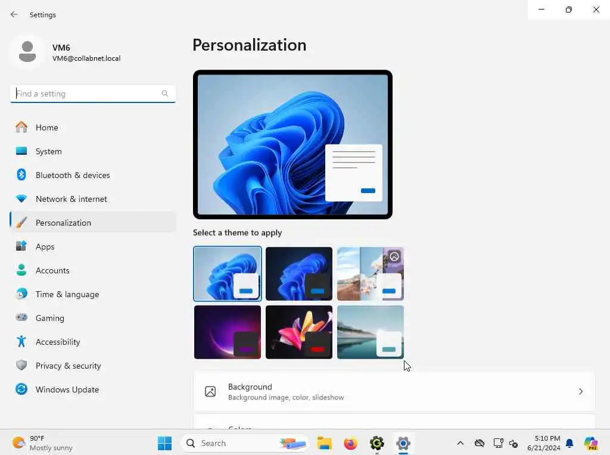The image size is (610, 455).
Task: Open the Home settings page
Action: 93,127
